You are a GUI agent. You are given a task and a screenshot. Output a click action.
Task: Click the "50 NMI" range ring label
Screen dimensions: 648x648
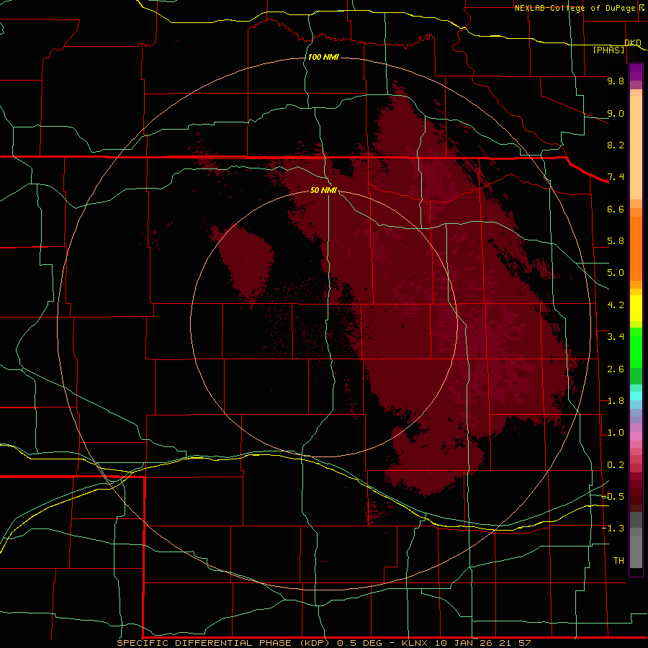coord(323,190)
